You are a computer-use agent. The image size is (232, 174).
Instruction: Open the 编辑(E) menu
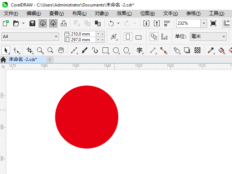[x=34, y=14]
